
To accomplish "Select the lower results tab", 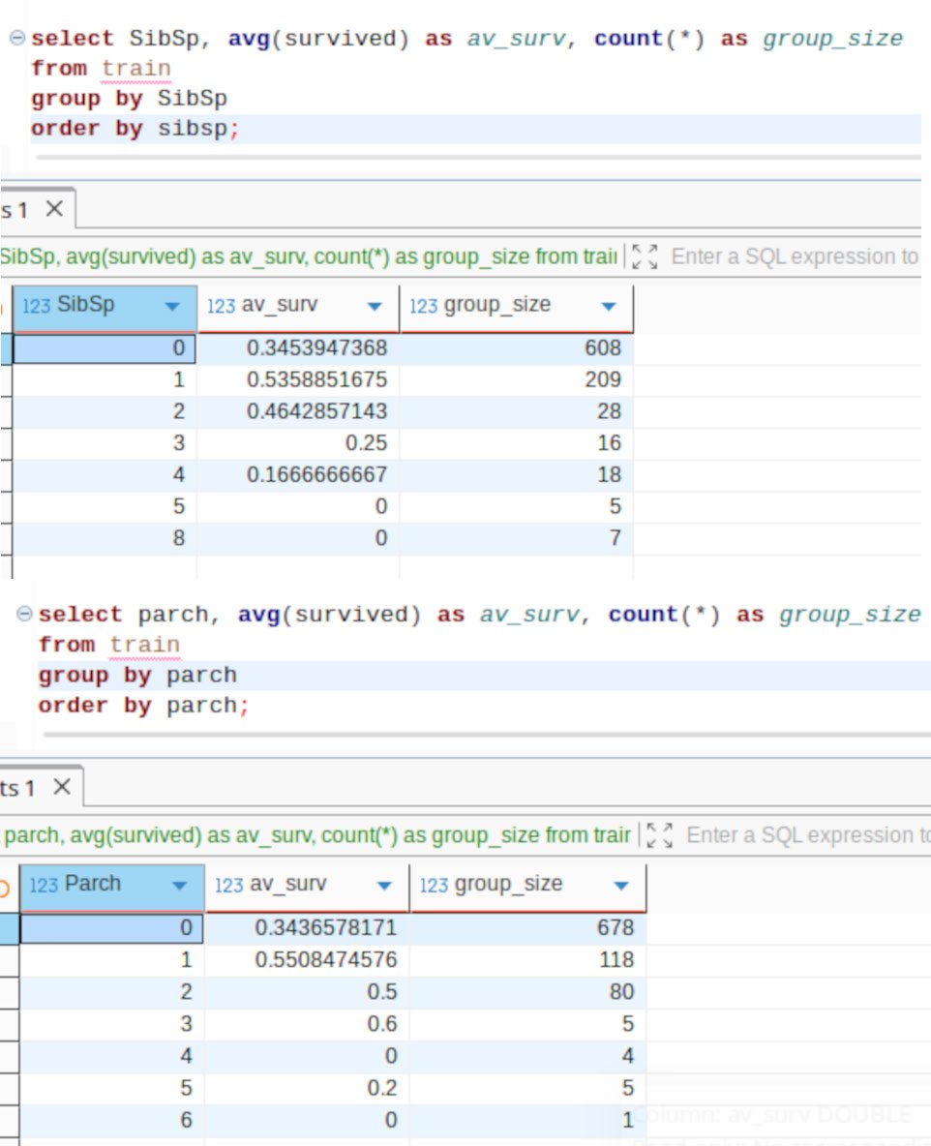I will [x=19, y=788].
